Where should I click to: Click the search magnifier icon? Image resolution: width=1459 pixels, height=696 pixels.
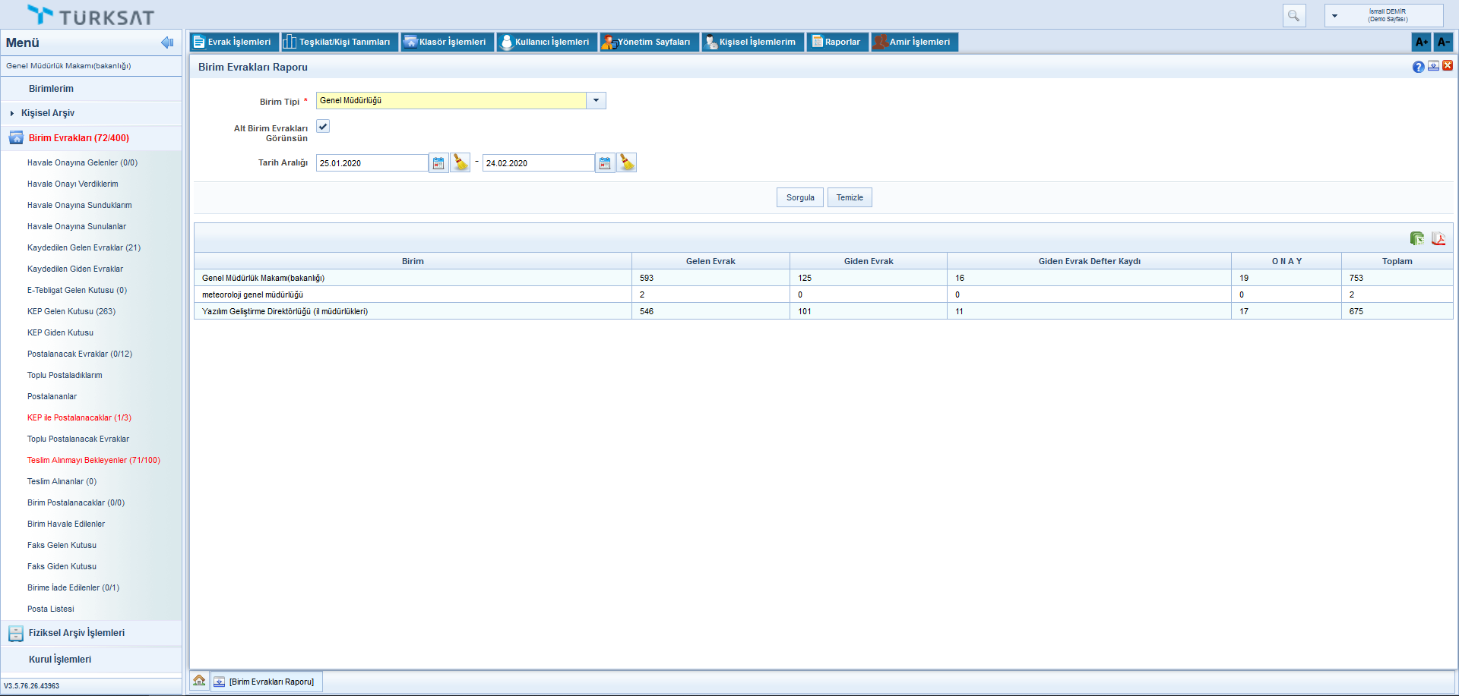(1293, 15)
